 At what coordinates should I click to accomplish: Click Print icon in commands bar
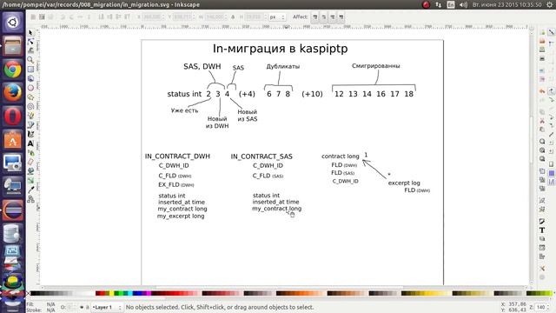[x=542, y=58]
